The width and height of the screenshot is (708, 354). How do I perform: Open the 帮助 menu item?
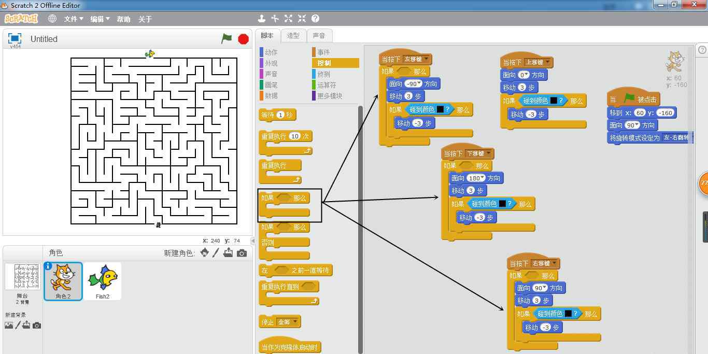tap(123, 19)
